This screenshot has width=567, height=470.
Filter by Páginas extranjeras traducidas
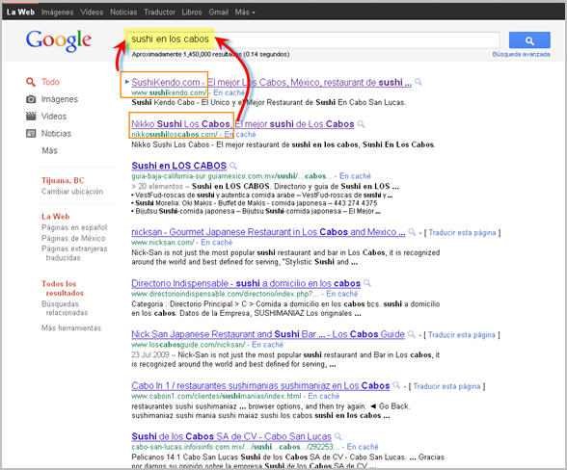coord(74,253)
